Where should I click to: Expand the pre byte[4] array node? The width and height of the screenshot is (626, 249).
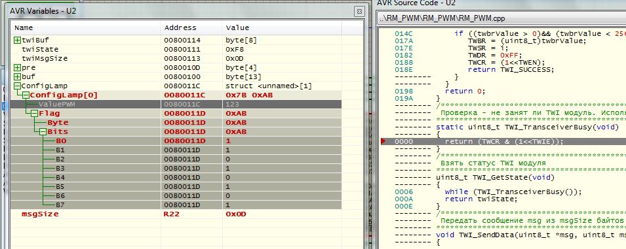coord(17,67)
